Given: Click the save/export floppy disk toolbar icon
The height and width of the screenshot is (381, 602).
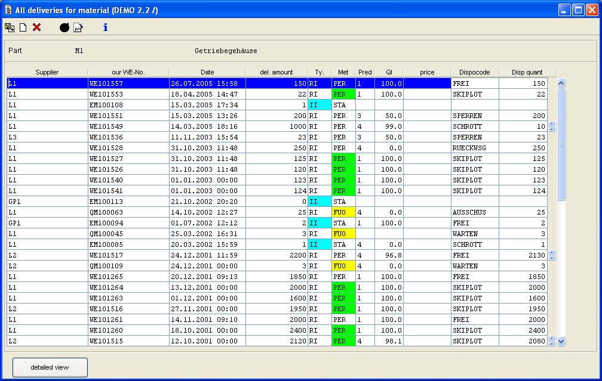Looking at the screenshot, I should pos(10,27).
